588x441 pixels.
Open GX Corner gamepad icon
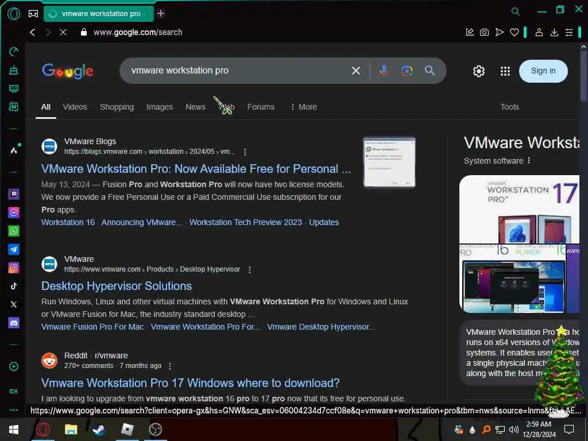[x=33, y=14]
